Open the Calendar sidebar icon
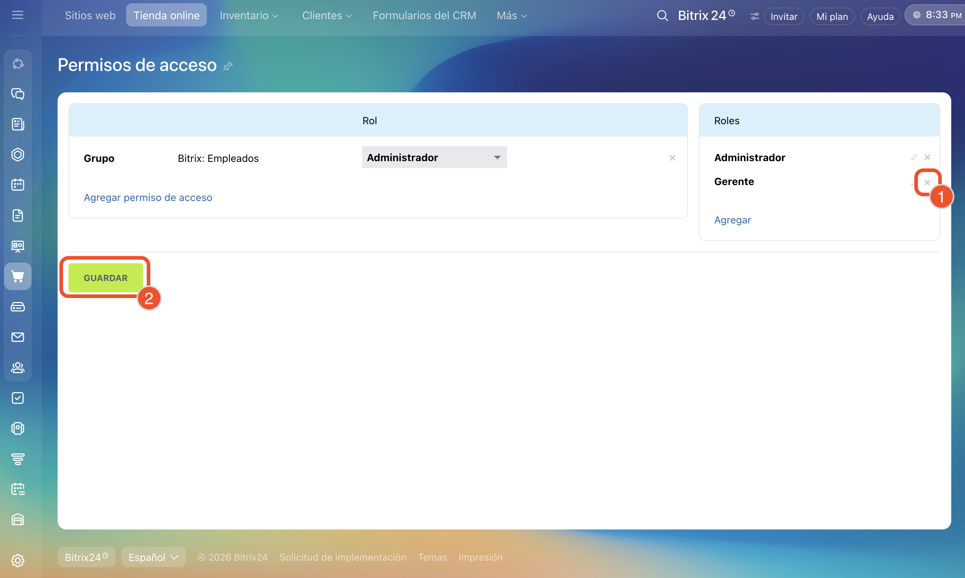965x578 pixels. pos(17,185)
